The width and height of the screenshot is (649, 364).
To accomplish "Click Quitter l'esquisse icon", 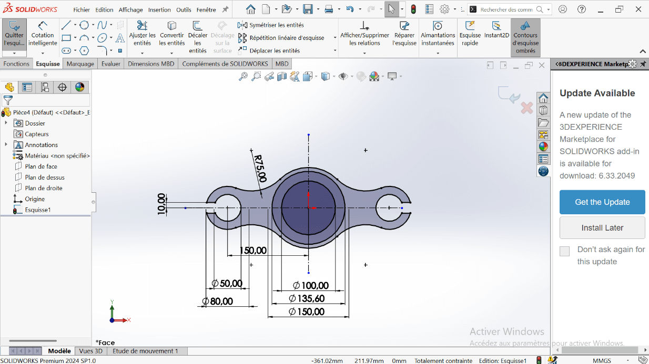I will click(14, 26).
